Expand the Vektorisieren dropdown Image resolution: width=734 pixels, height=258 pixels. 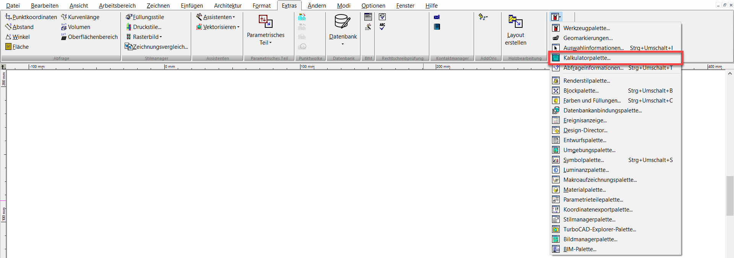[x=238, y=27]
